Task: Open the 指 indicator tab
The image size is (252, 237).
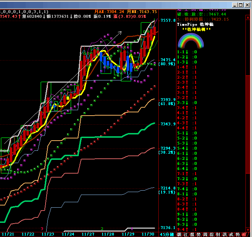Action: pos(212,234)
